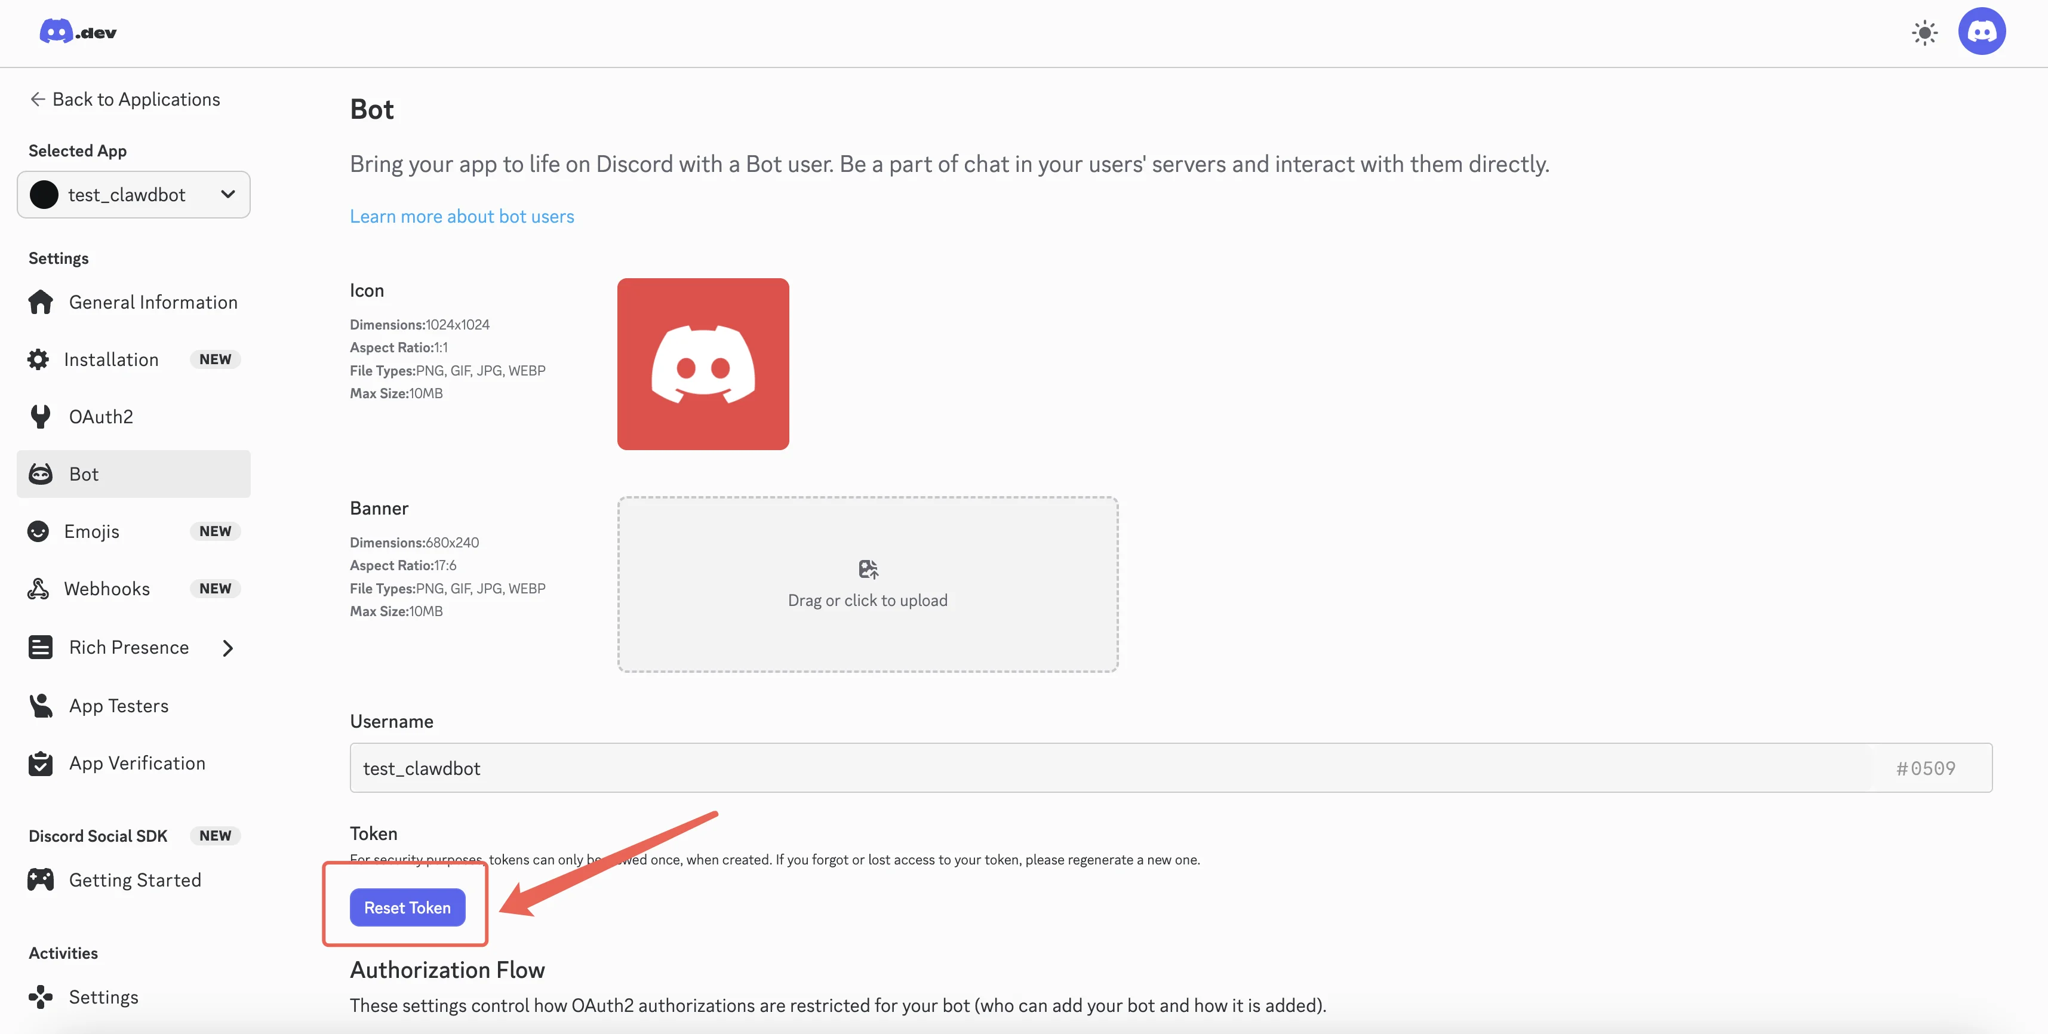Click the General Information home icon

[41, 302]
